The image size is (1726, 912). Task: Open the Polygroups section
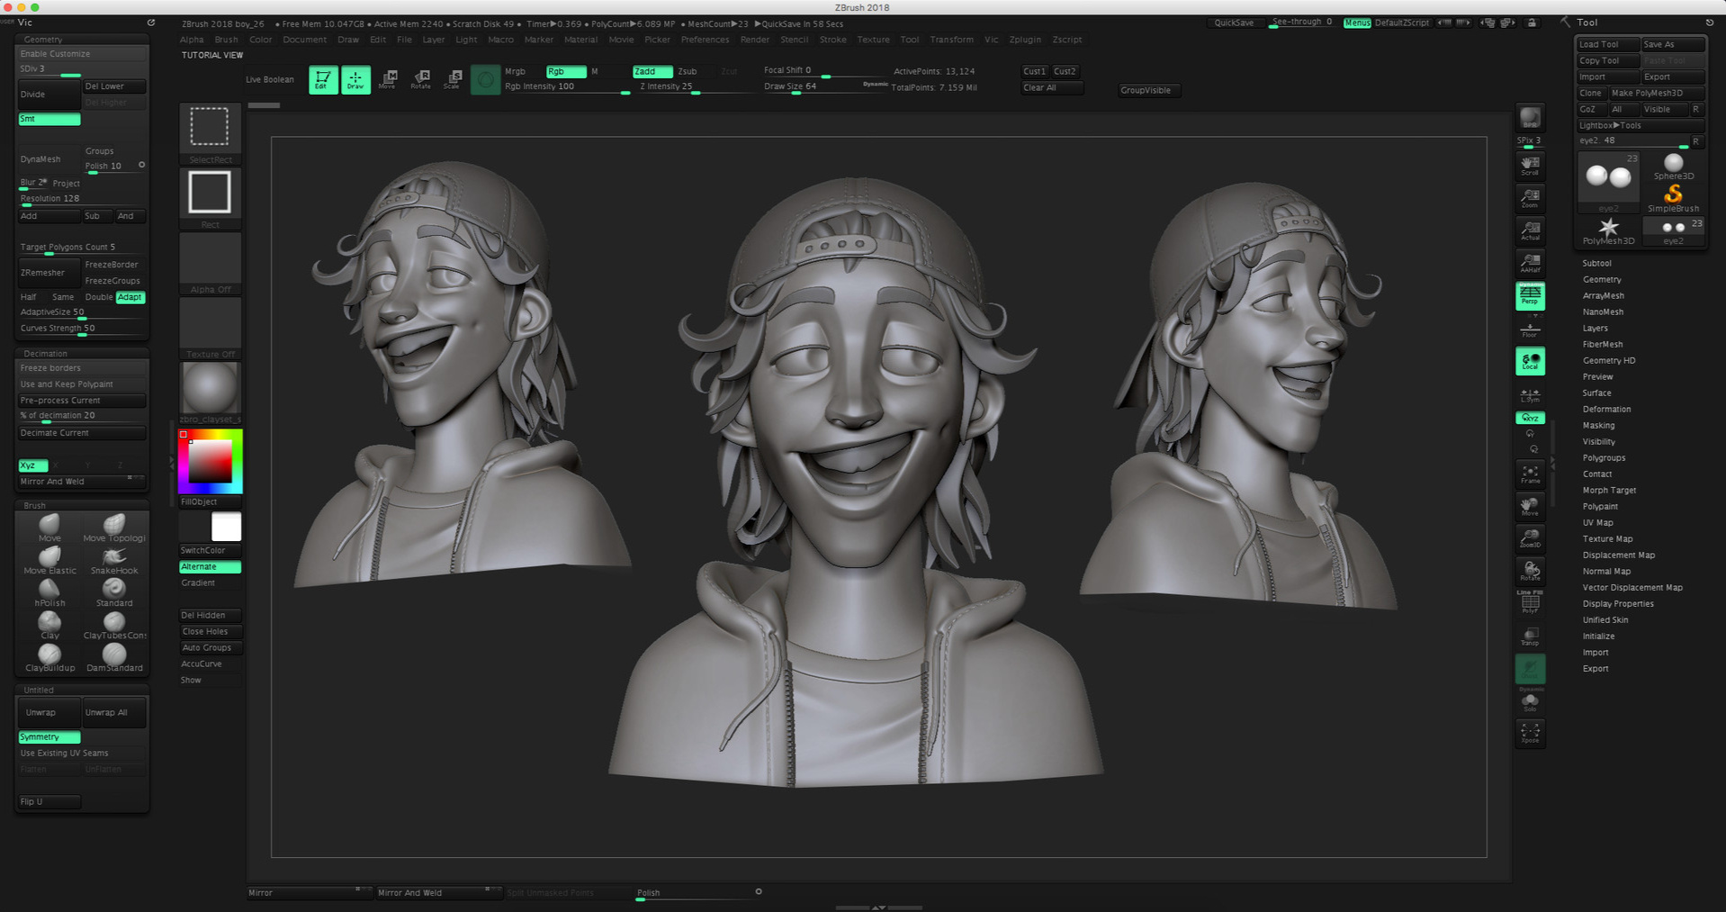pyautogui.click(x=1604, y=457)
